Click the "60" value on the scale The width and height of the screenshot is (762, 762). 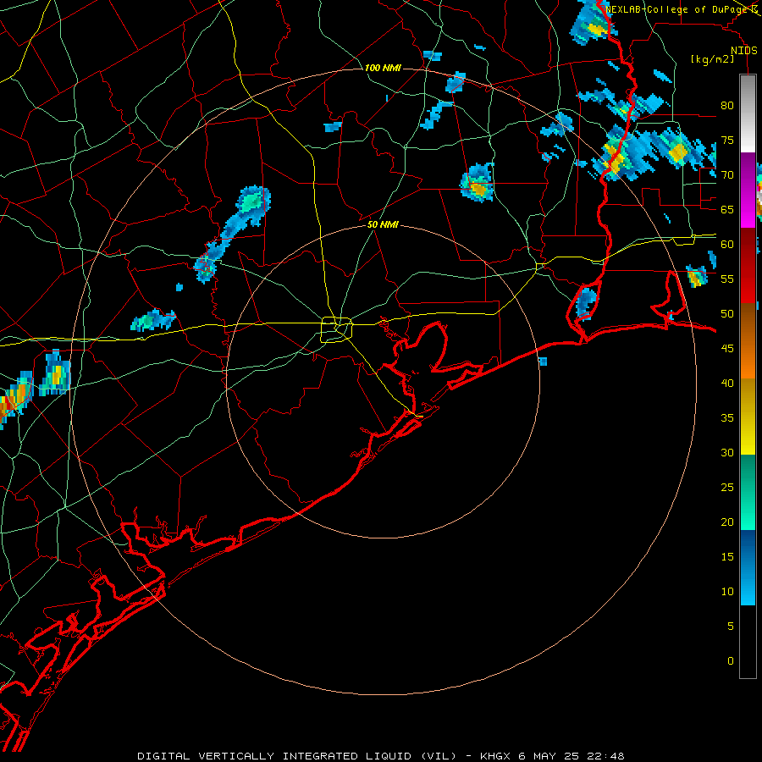(x=727, y=245)
